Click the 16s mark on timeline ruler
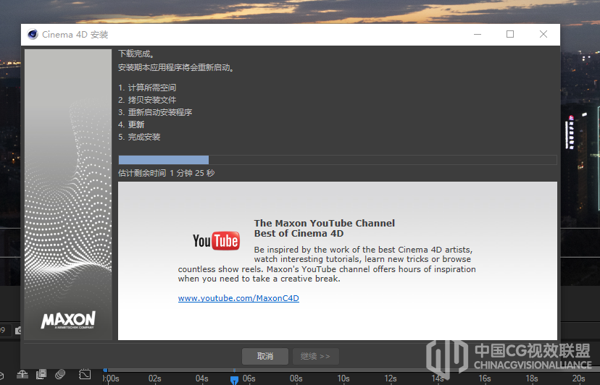Image resolution: width=600 pixels, height=385 pixels. point(484,378)
